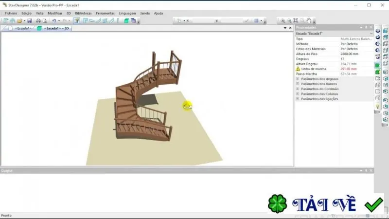This screenshot has width=389, height=219.
Task: Open the Ajuda menu
Action: (159, 13)
